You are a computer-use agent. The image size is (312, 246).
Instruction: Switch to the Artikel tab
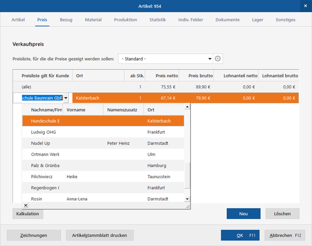click(18, 20)
